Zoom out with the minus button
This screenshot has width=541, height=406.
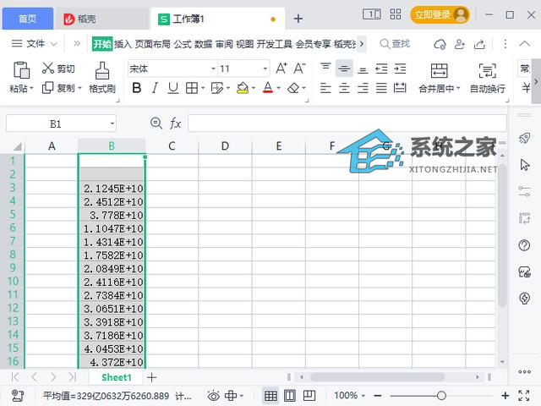pos(378,396)
